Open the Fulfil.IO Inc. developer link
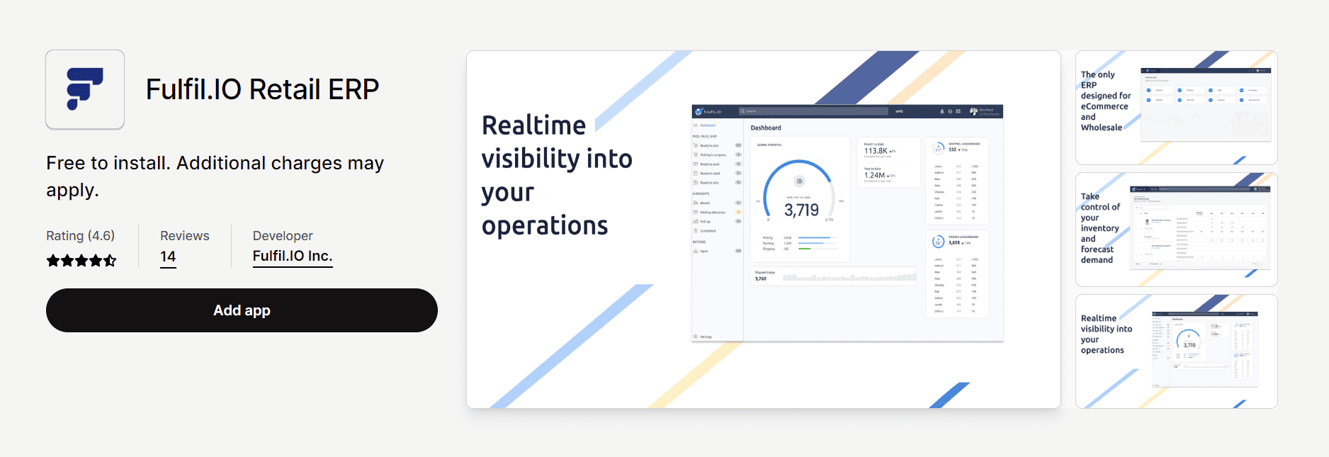This screenshot has width=1329, height=457. pos(293,256)
